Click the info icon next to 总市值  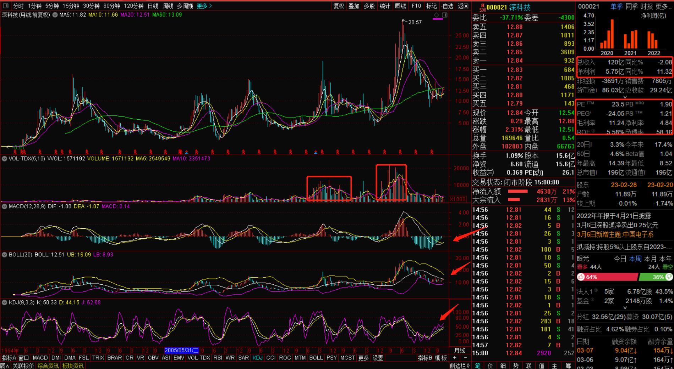pos(596,172)
